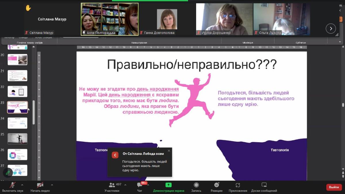The width and height of the screenshot is (345, 194).
Task: Click the green Демонстрация экрана share icon
Action: tap(168, 185)
